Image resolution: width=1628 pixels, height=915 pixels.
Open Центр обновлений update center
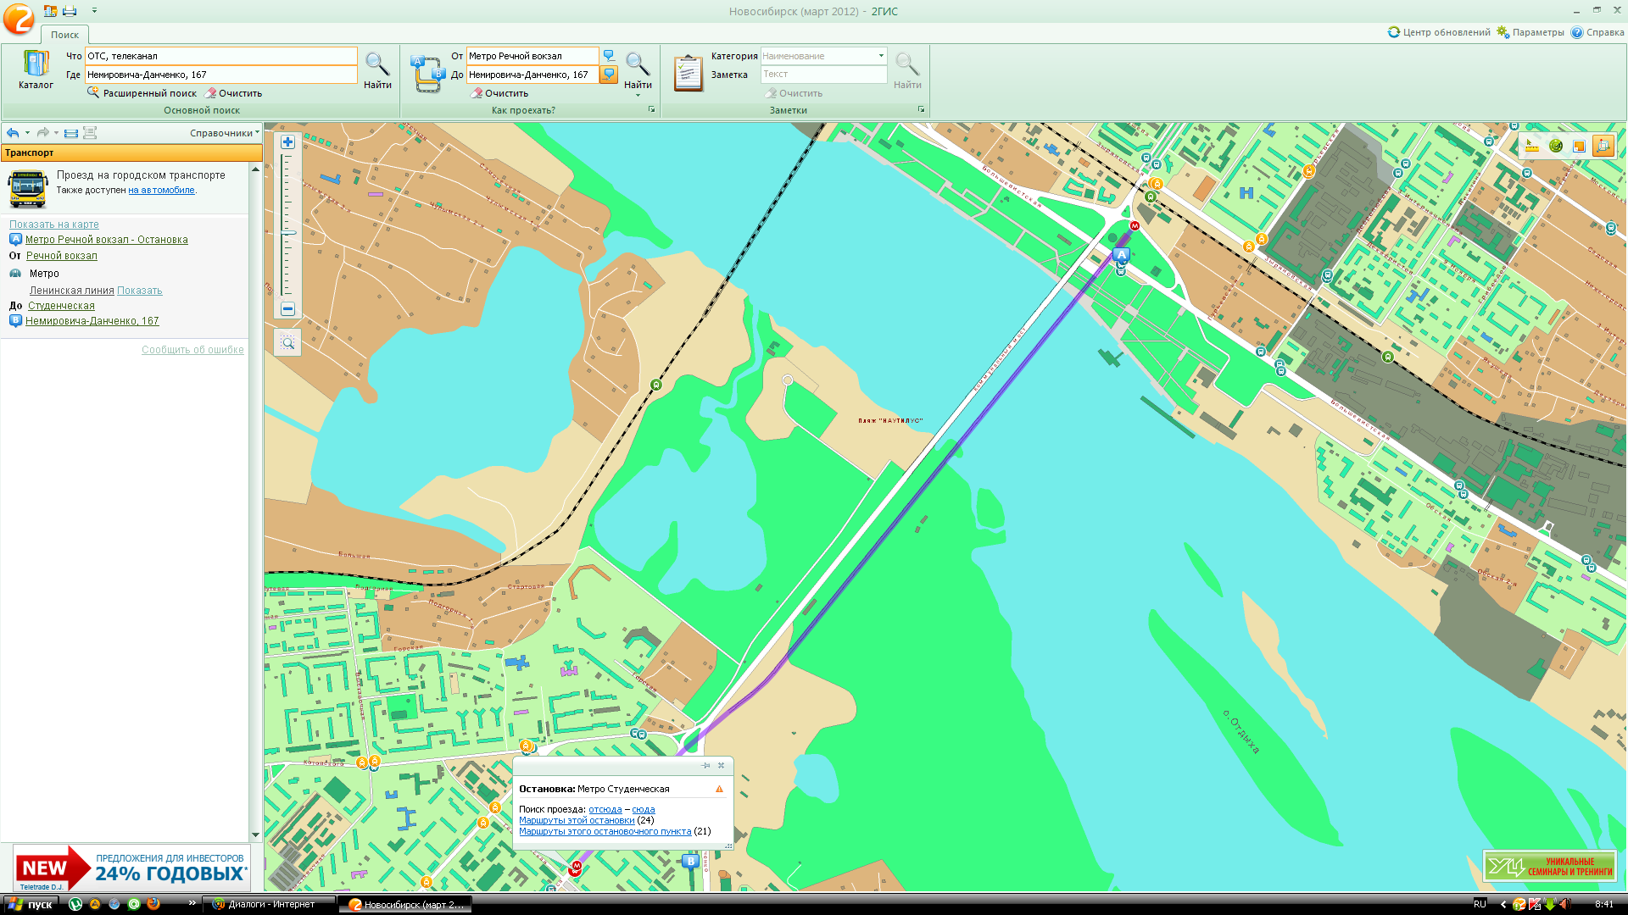(x=1439, y=32)
